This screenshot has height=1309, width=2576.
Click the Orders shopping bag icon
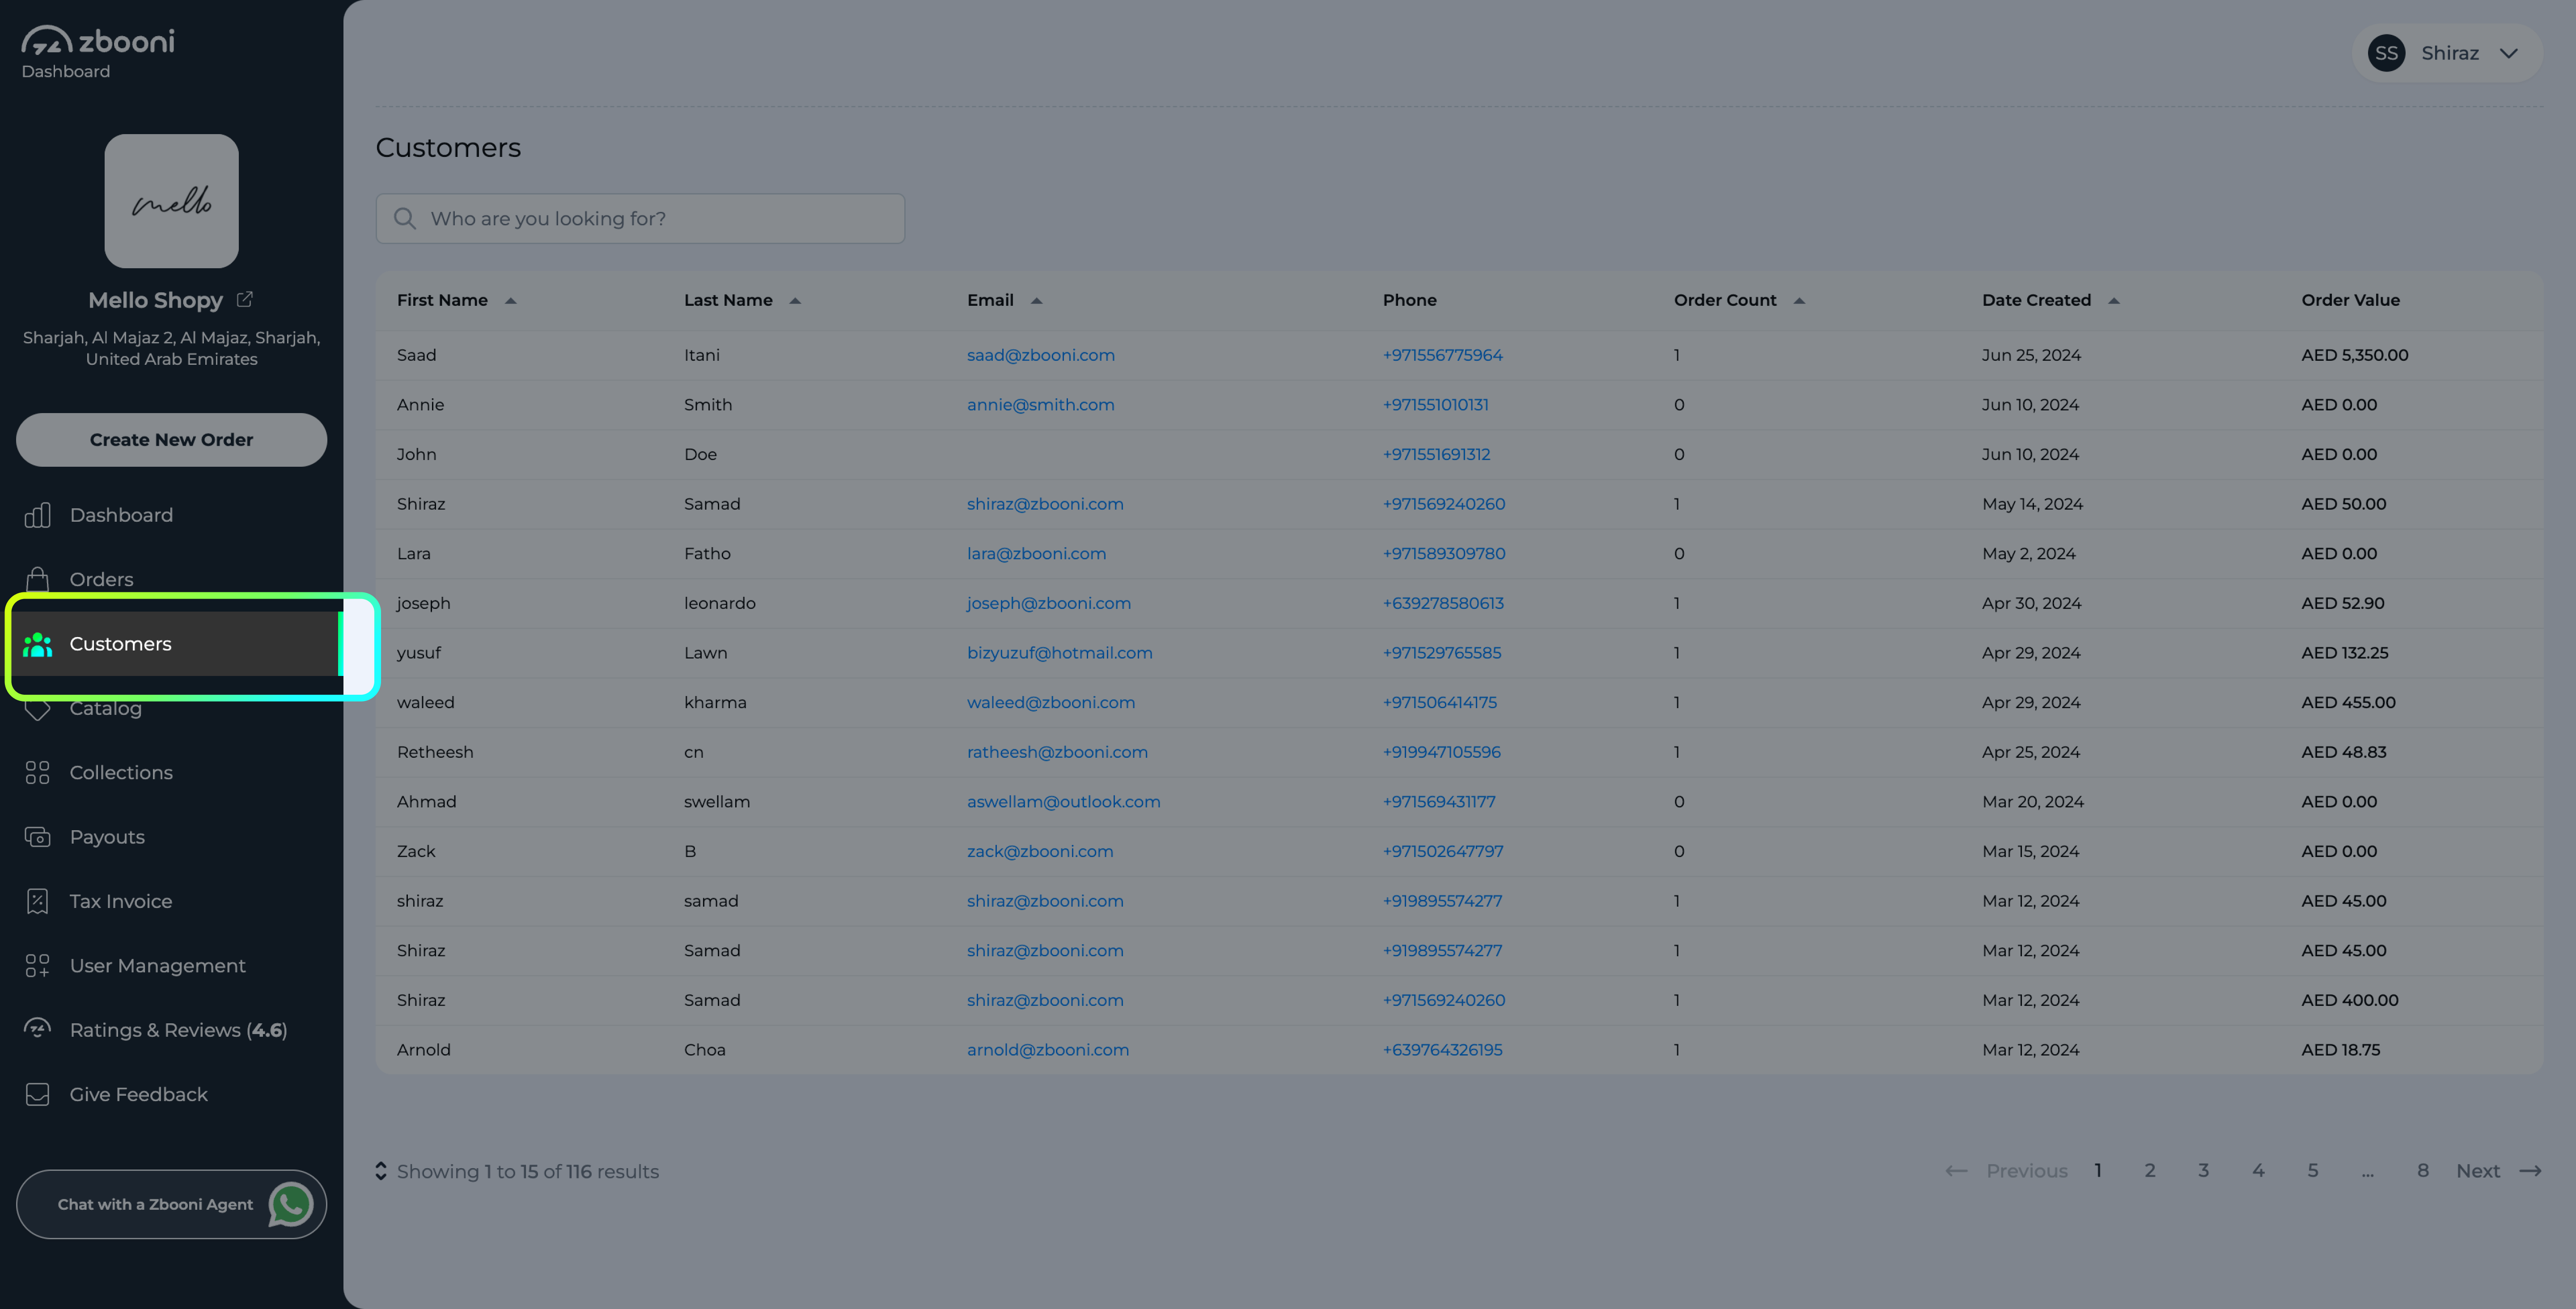click(x=37, y=579)
